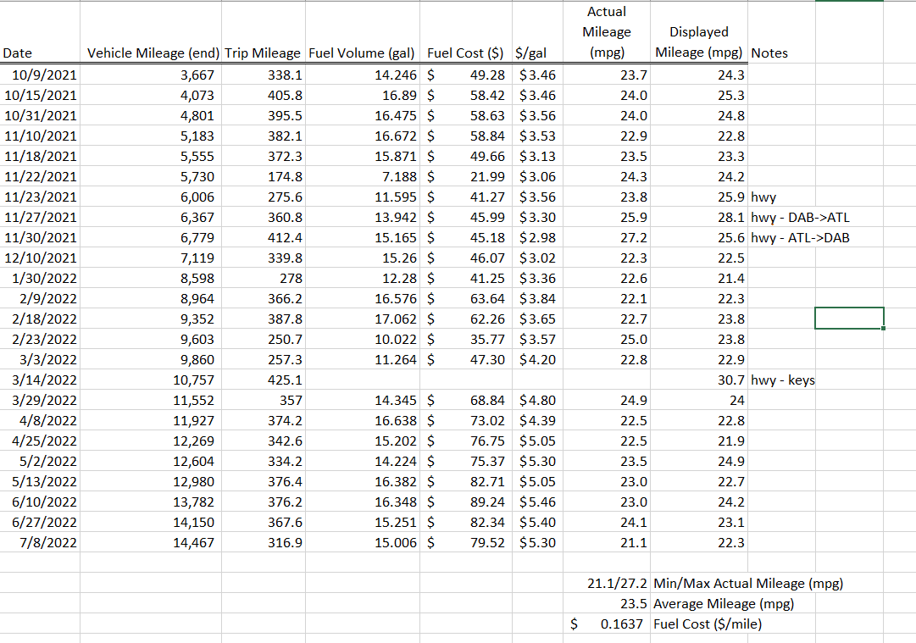916x643 pixels.
Task: Select actual mileage cell 21.1
Action: point(607,542)
